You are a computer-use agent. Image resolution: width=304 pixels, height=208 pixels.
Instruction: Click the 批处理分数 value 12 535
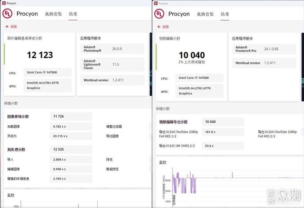(x=71, y=149)
